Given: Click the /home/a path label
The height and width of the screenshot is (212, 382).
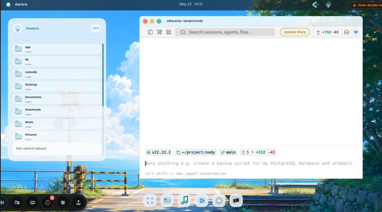Looking at the screenshot, I should coord(32,28).
